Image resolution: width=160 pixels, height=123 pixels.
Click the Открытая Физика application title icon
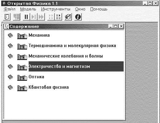pyautogui.click(x=4, y=3)
